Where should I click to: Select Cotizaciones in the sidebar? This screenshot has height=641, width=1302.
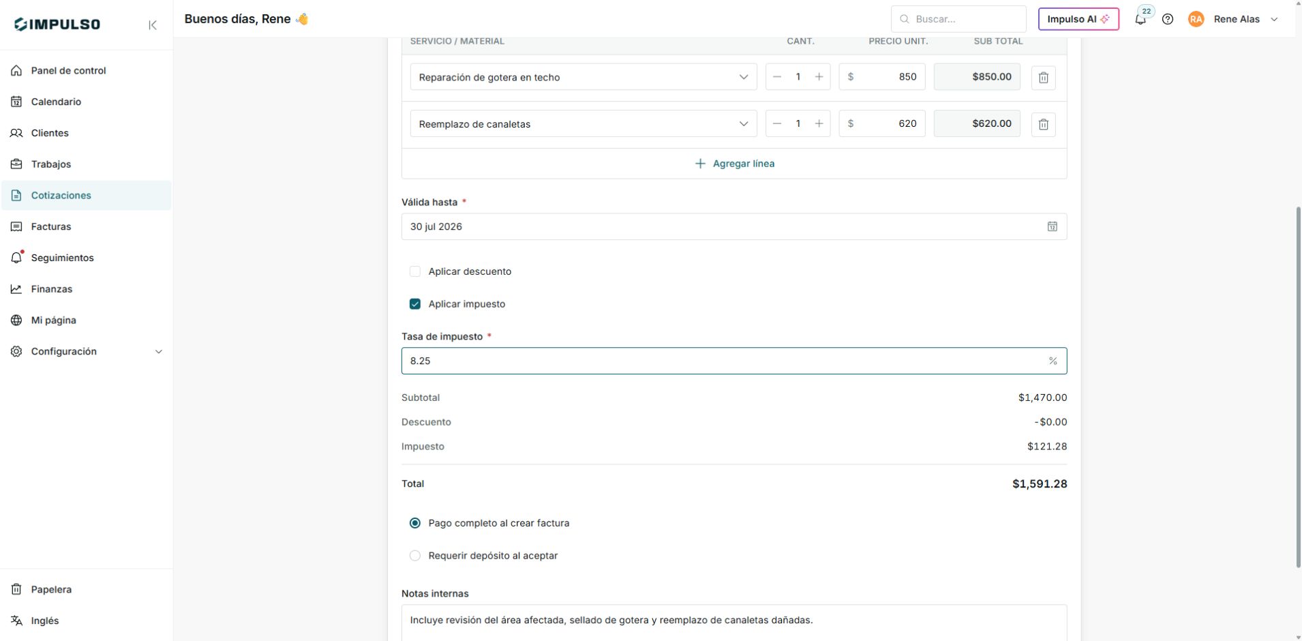pos(86,196)
